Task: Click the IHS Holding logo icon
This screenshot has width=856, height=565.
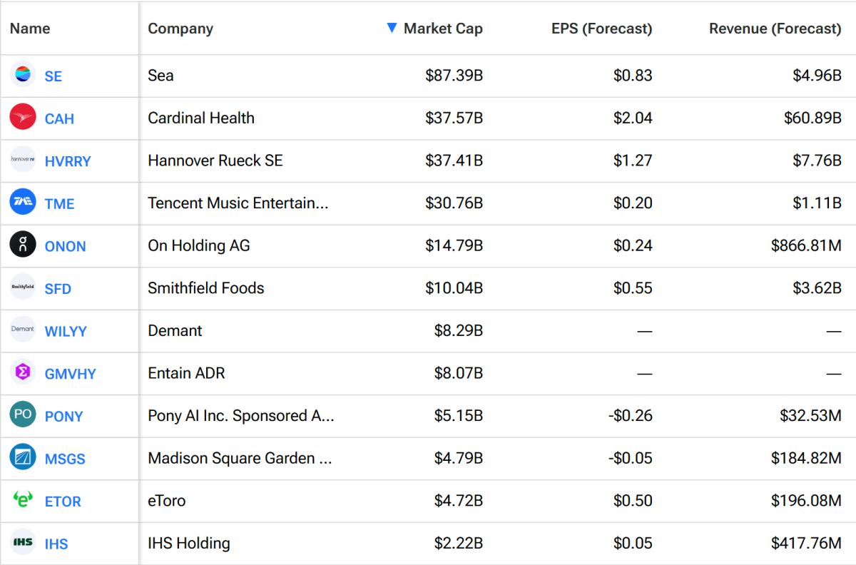Action: pos(22,543)
